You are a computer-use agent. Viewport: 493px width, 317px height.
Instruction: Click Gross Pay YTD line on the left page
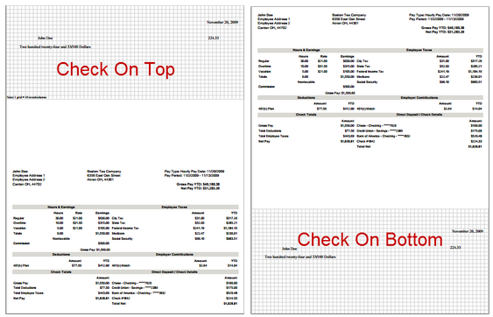coord(198,184)
